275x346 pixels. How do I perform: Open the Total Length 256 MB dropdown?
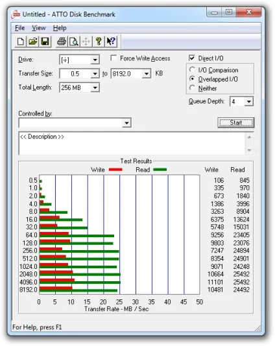click(95, 87)
